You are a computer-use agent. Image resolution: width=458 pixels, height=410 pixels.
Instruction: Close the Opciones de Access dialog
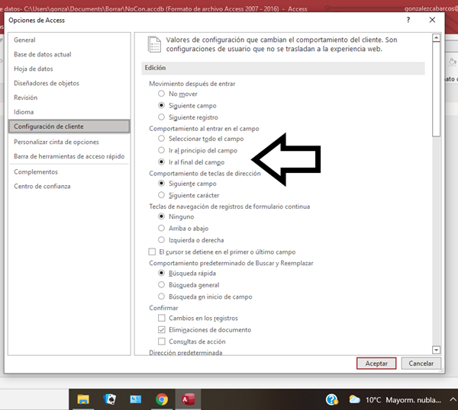(432, 20)
